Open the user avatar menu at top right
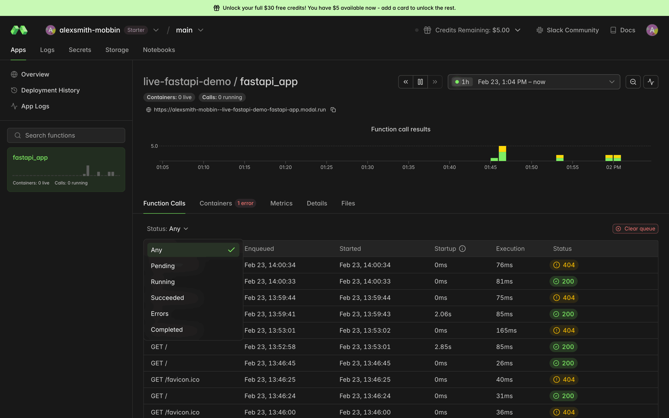The image size is (669, 418). (x=652, y=30)
